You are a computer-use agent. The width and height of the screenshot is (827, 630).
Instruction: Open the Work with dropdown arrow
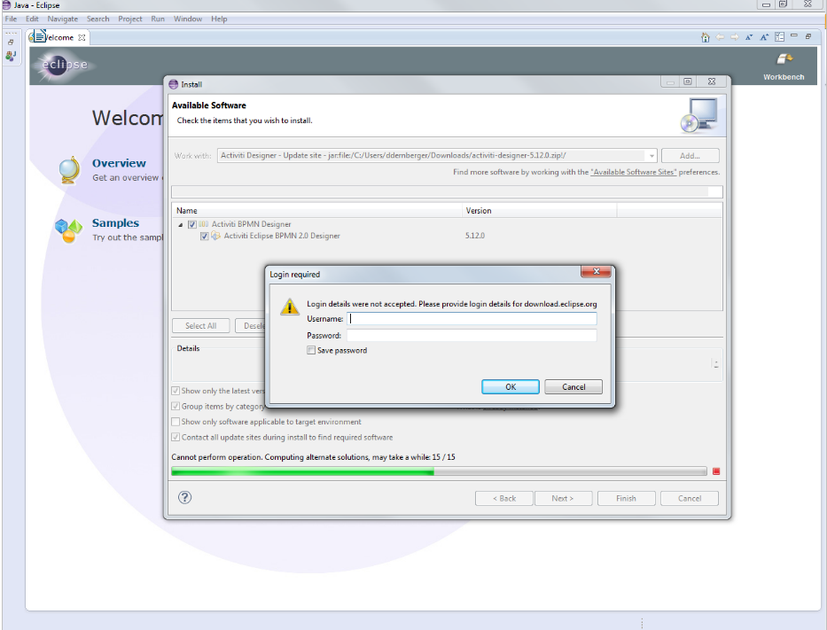(651, 156)
